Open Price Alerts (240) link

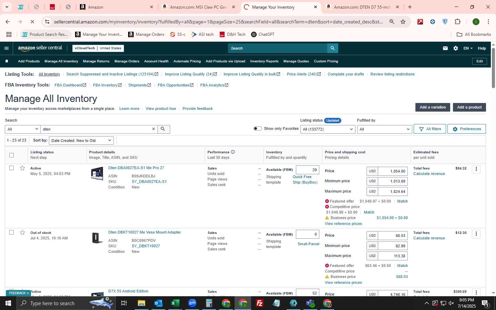[303, 74]
